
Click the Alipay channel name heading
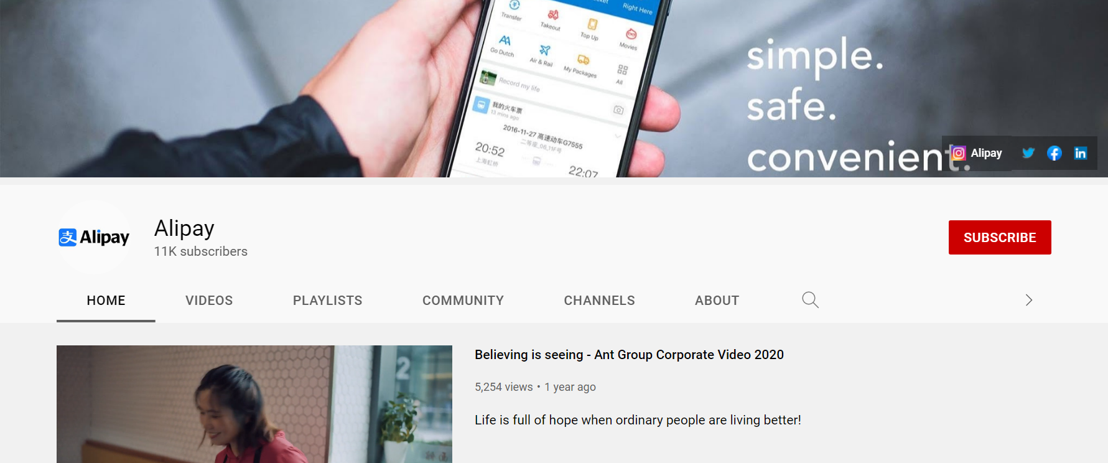click(184, 228)
